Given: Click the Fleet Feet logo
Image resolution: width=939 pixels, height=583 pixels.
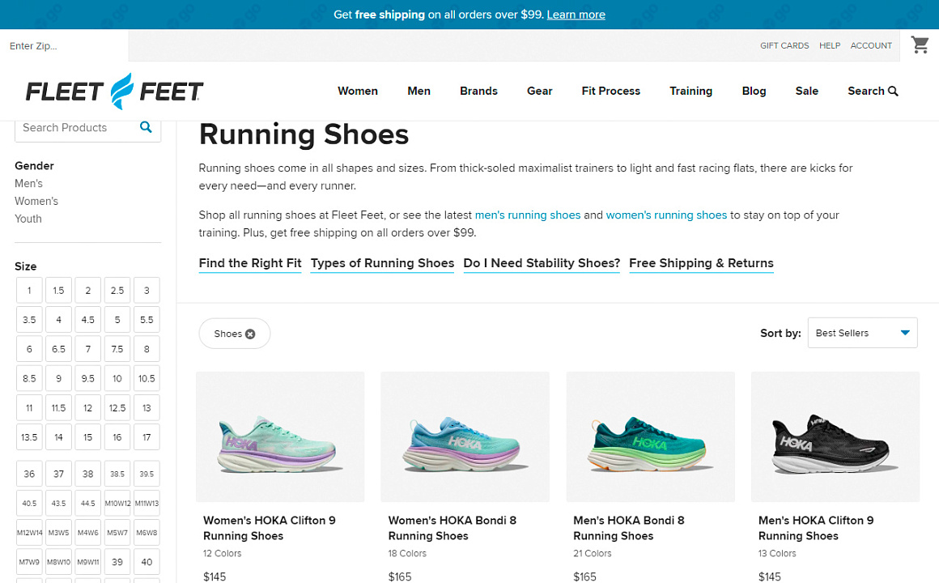Looking at the screenshot, I should click(114, 91).
